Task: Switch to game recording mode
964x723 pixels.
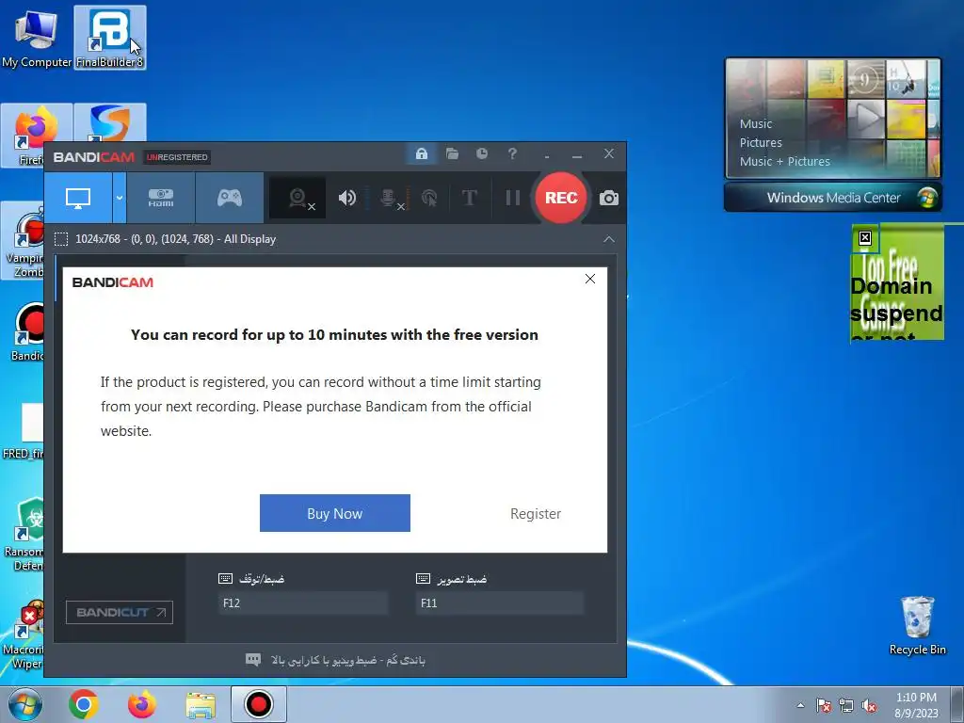Action: pos(230,198)
